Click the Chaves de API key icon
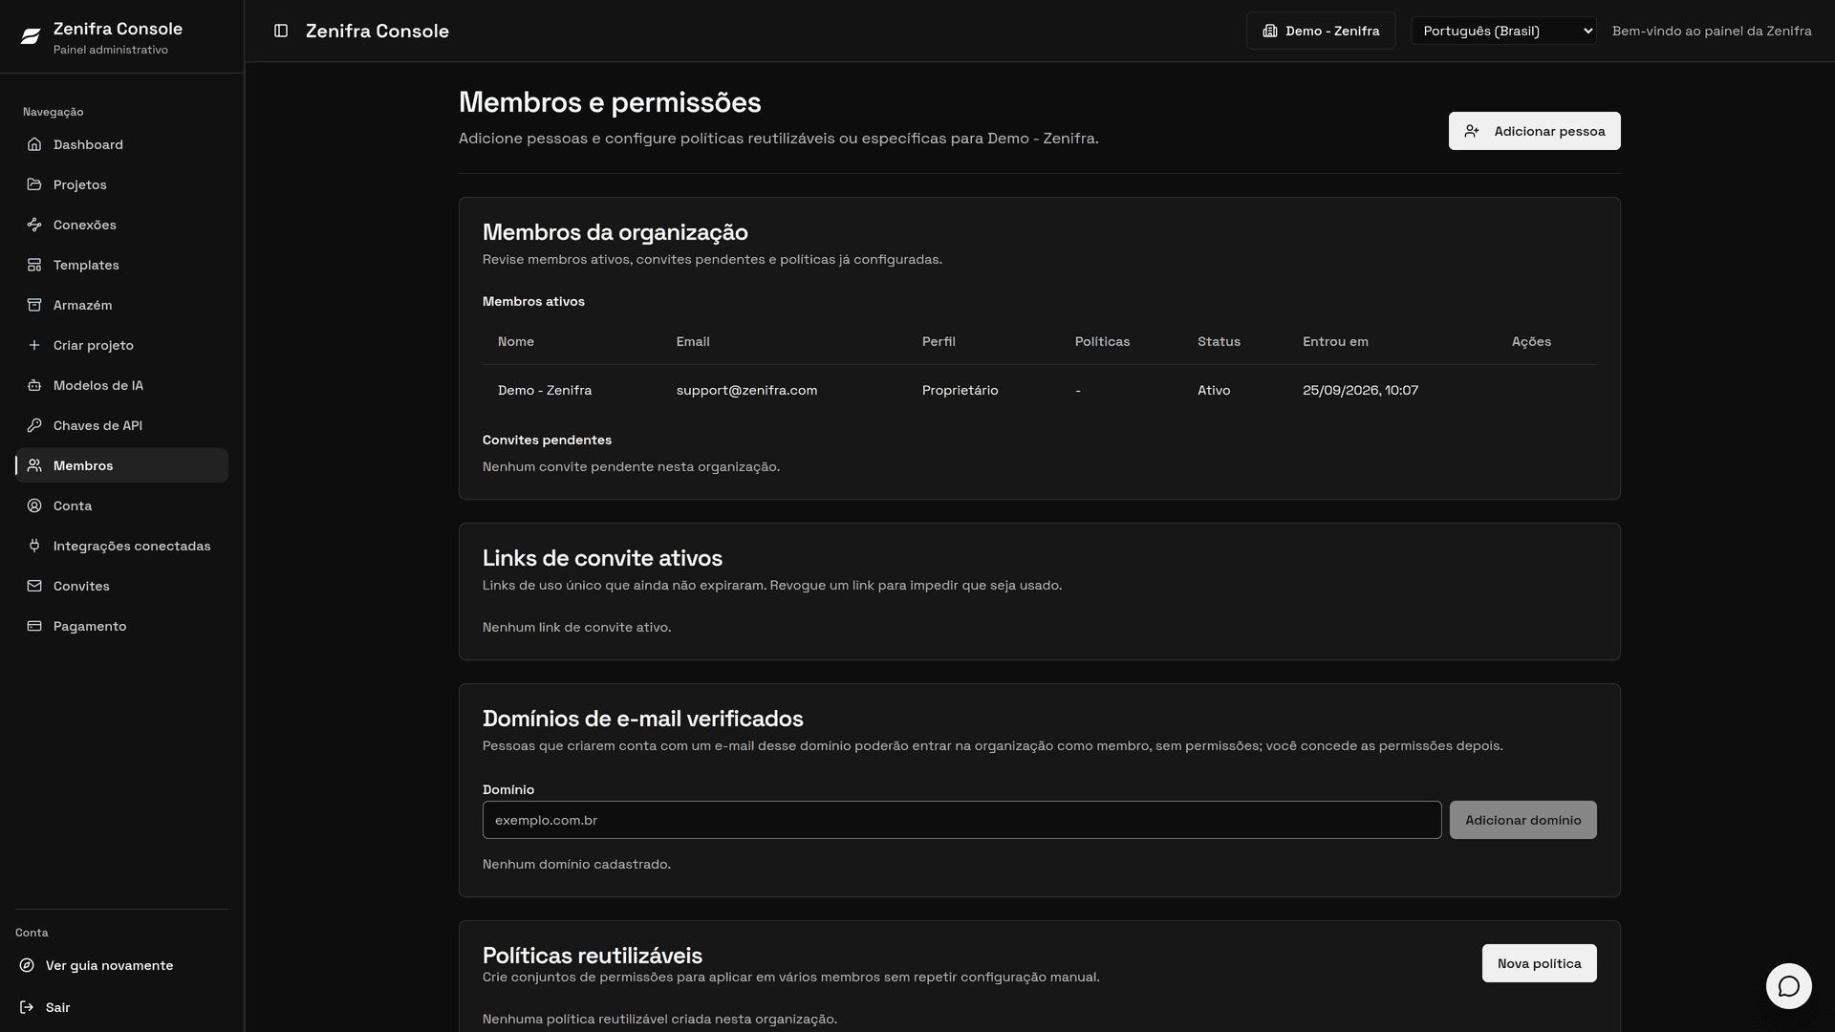This screenshot has height=1032, width=1835. pos(34,425)
